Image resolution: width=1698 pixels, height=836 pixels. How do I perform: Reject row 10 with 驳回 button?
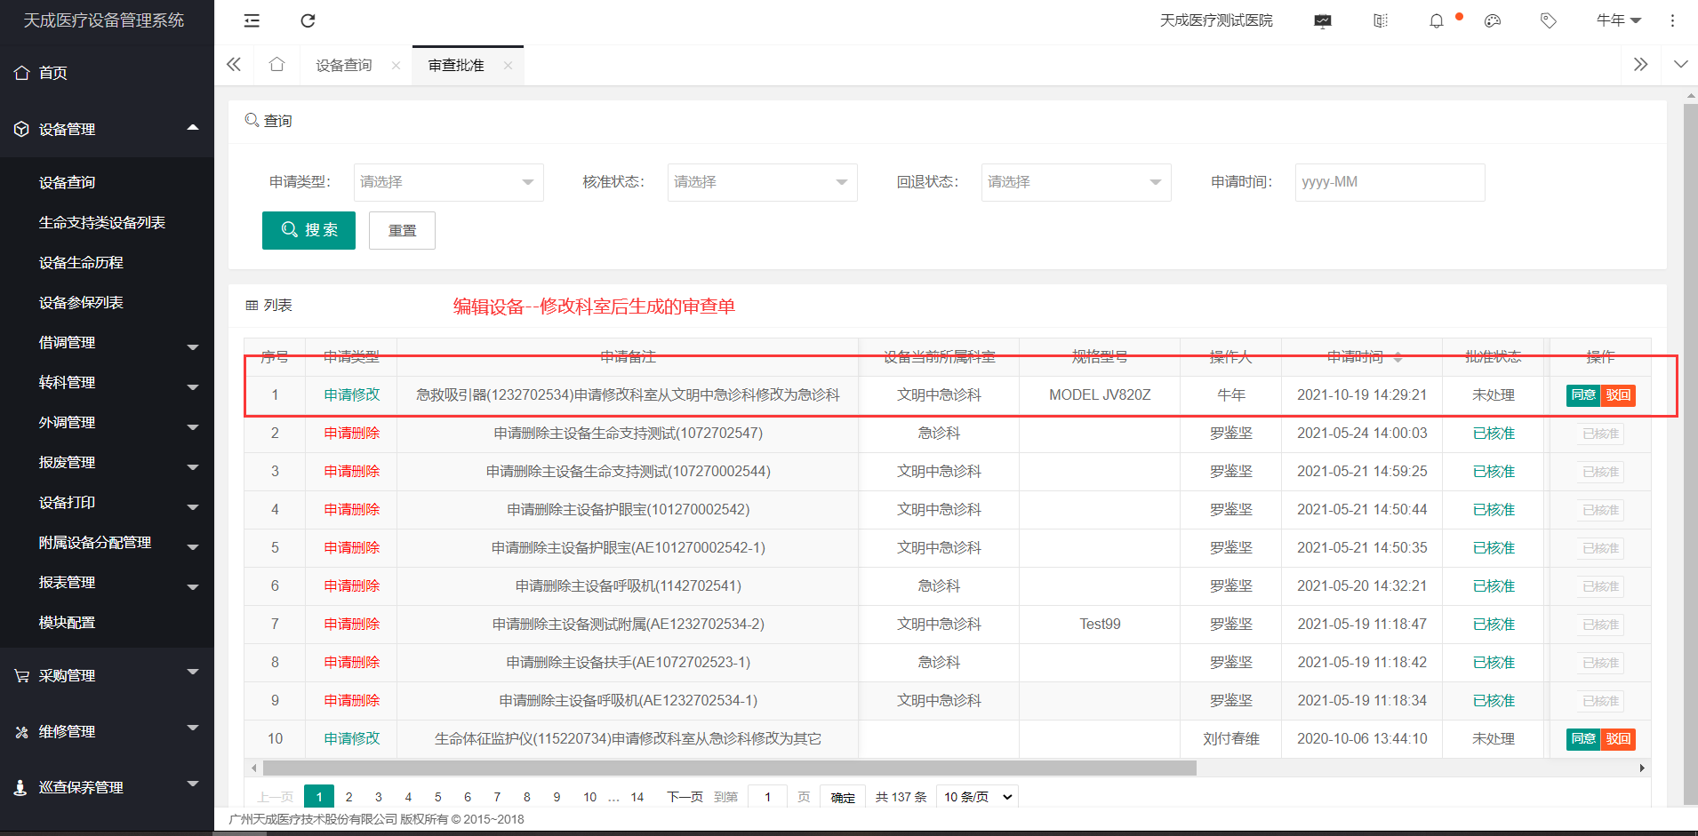pyautogui.click(x=1618, y=739)
